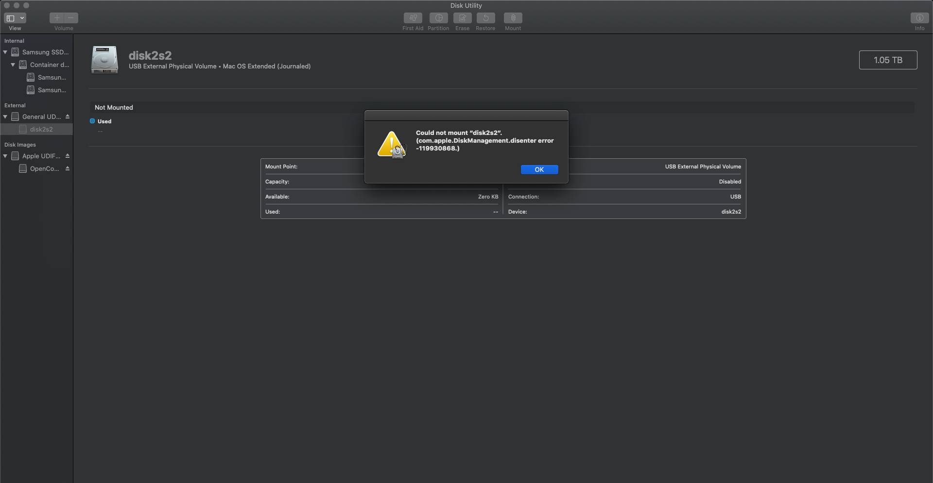
Task: Collapse the Samsung SSD... disk tree
Action: pos(5,52)
